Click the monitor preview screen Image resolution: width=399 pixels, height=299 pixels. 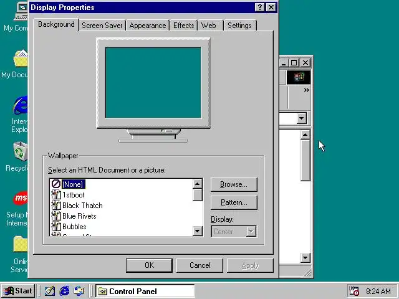tap(153, 83)
